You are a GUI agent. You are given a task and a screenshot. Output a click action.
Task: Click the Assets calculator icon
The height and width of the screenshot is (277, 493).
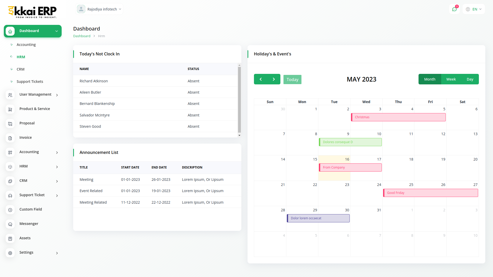[10, 239]
